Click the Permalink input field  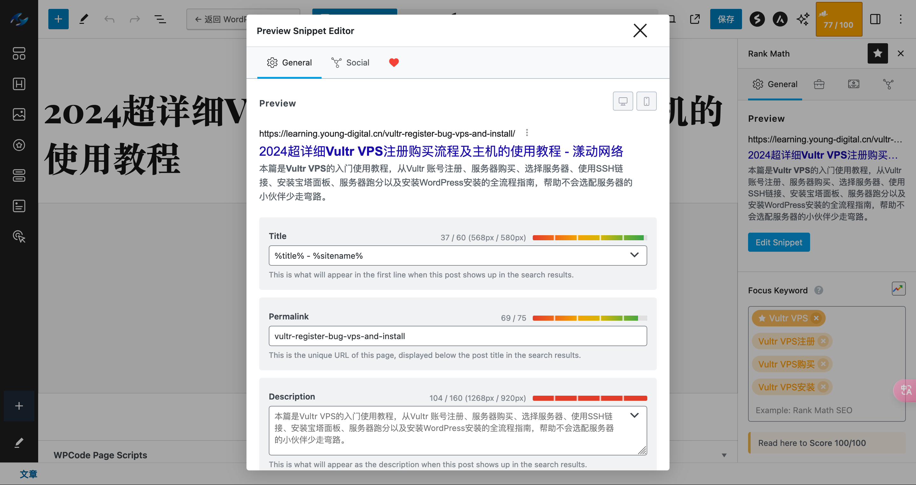(458, 336)
